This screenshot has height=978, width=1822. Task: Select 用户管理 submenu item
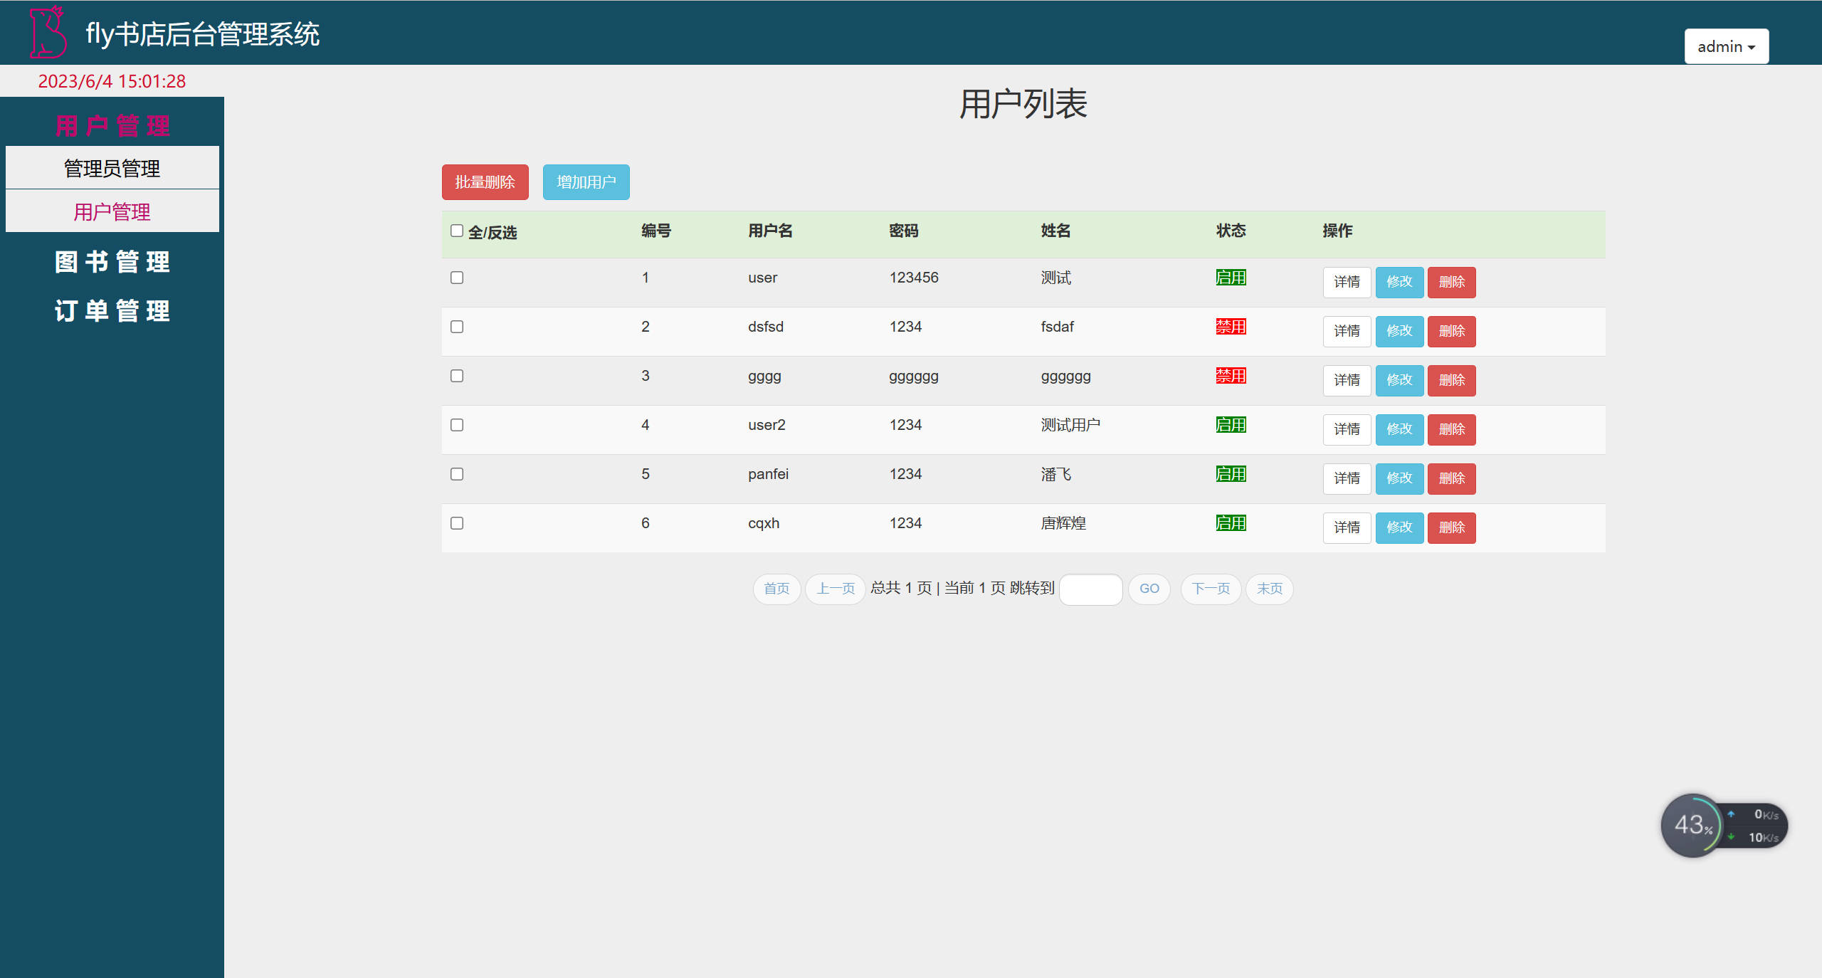[112, 211]
